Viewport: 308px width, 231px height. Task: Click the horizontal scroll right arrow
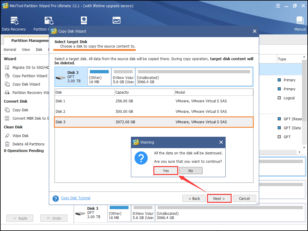(x=300, y=152)
